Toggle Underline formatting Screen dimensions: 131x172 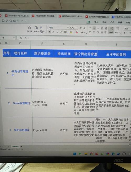click(x=57, y=32)
